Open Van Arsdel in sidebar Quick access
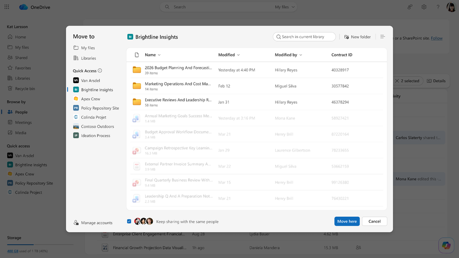This screenshot has width=459, height=258. (x=21, y=156)
